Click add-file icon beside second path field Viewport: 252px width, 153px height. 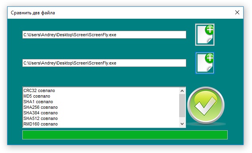[x=205, y=63]
